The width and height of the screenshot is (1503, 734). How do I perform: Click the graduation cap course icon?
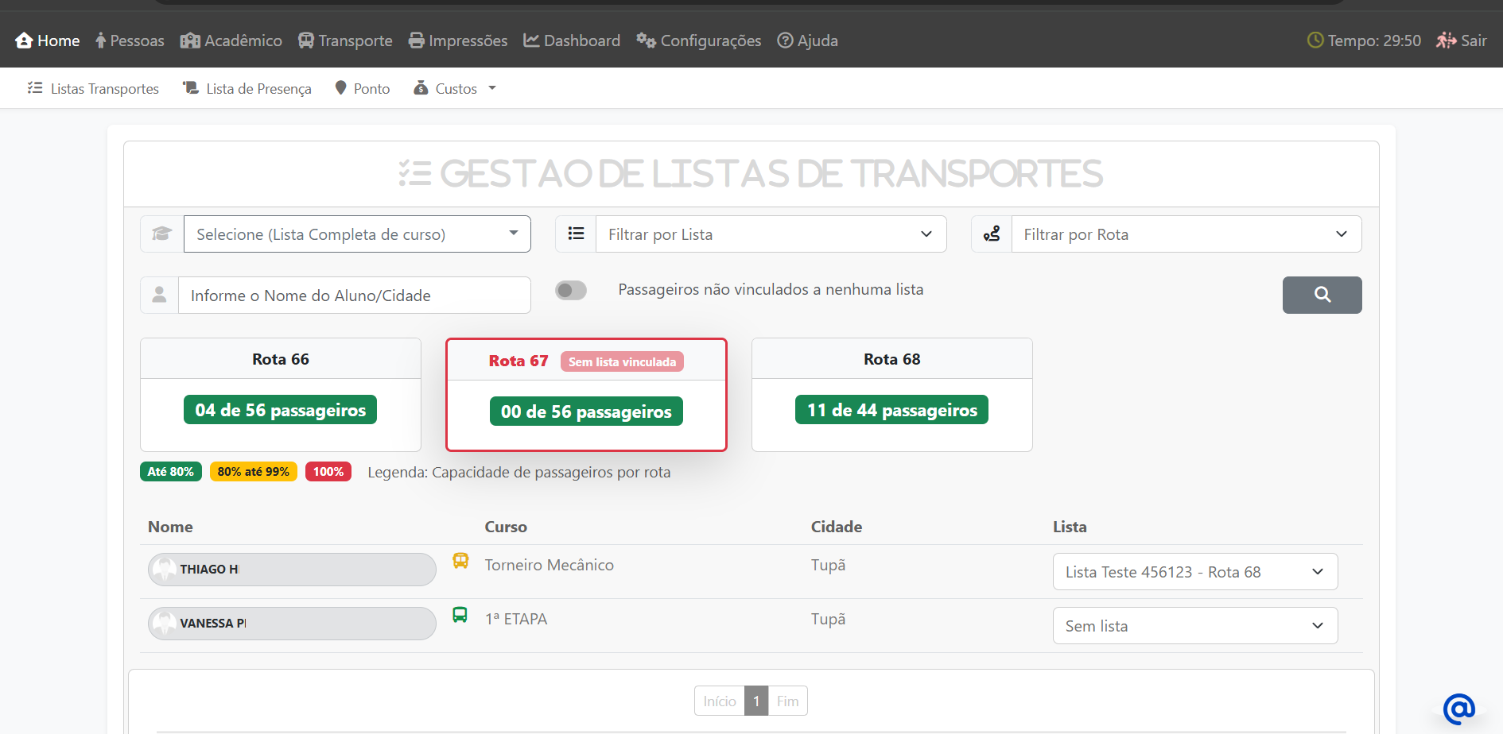click(x=162, y=234)
